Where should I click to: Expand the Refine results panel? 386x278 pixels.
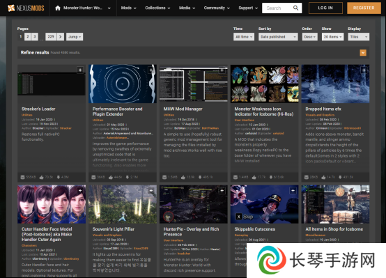point(363,52)
